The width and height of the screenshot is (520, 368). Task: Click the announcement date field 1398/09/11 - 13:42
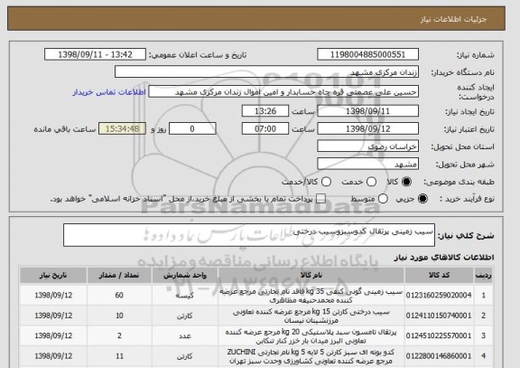click(x=95, y=54)
